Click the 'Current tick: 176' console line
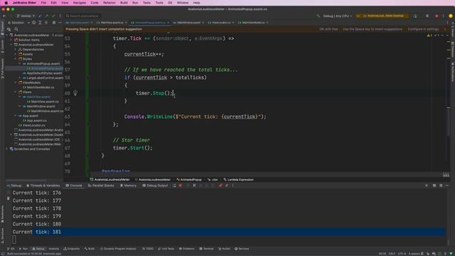 coord(37,193)
